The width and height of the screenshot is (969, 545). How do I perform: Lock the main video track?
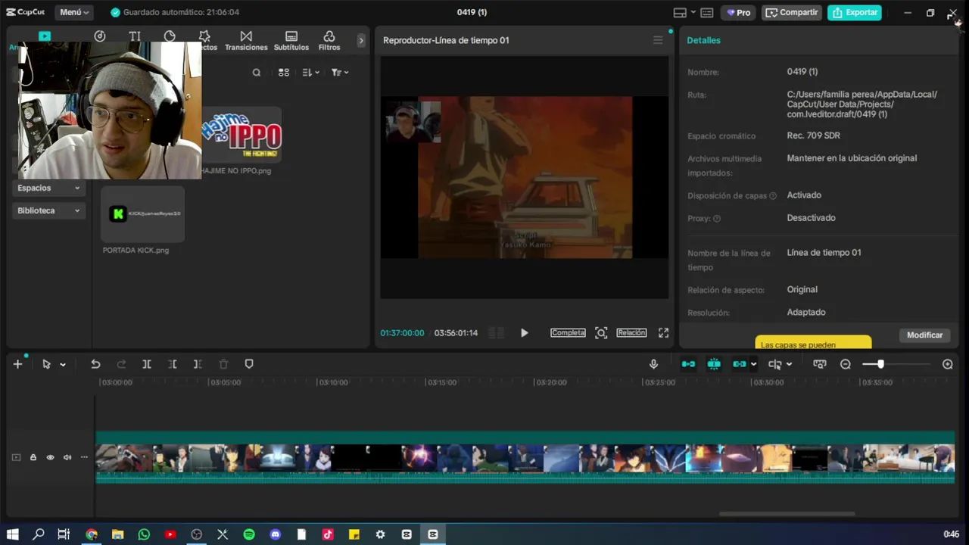pyautogui.click(x=33, y=457)
